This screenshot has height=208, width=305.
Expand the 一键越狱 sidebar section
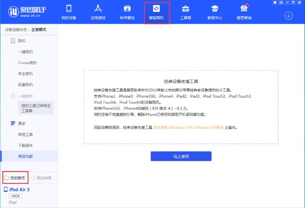pos(25,96)
